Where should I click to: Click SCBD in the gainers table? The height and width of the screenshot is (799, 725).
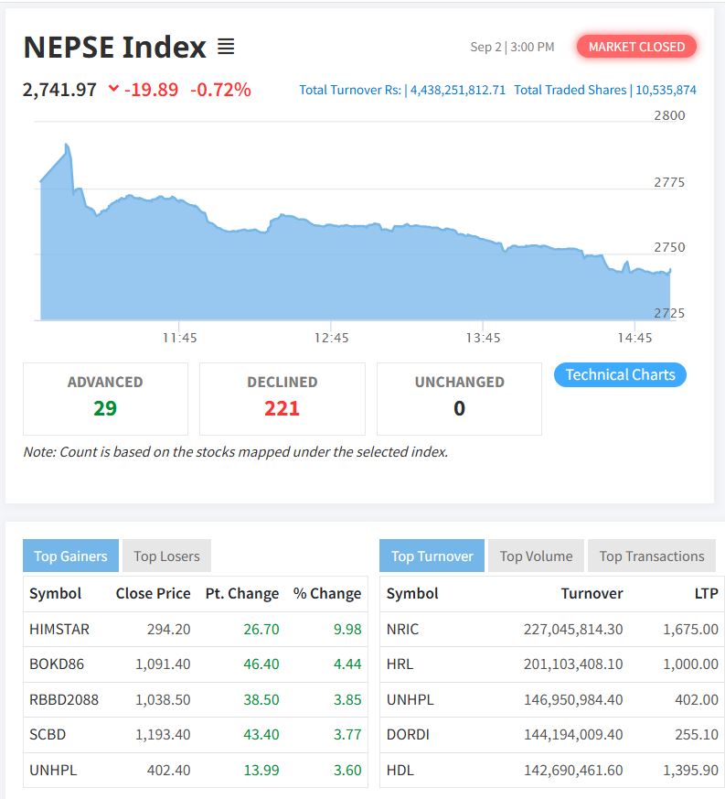pyautogui.click(x=48, y=734)
